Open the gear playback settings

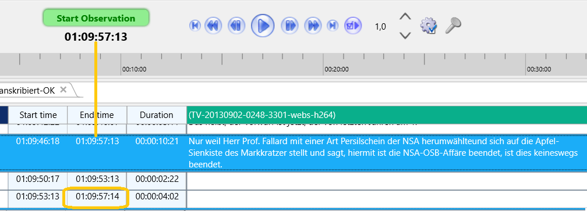click(x=429, y=26)
